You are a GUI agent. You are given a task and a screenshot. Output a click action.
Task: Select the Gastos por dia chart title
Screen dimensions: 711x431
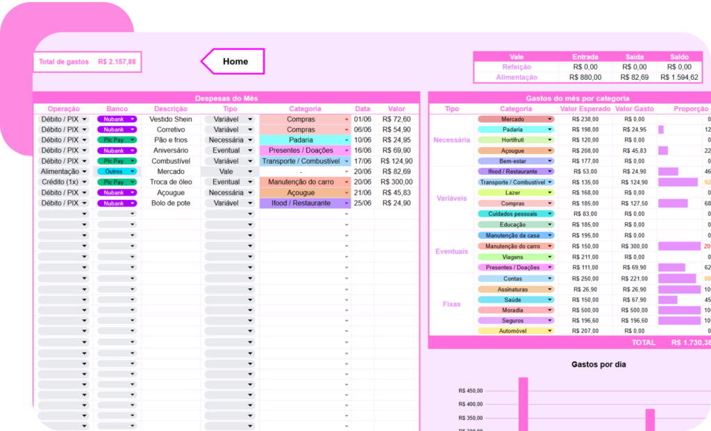tap(599, 364)
